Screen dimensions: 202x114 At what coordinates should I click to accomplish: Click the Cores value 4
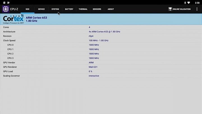click(x=89, y=27)
